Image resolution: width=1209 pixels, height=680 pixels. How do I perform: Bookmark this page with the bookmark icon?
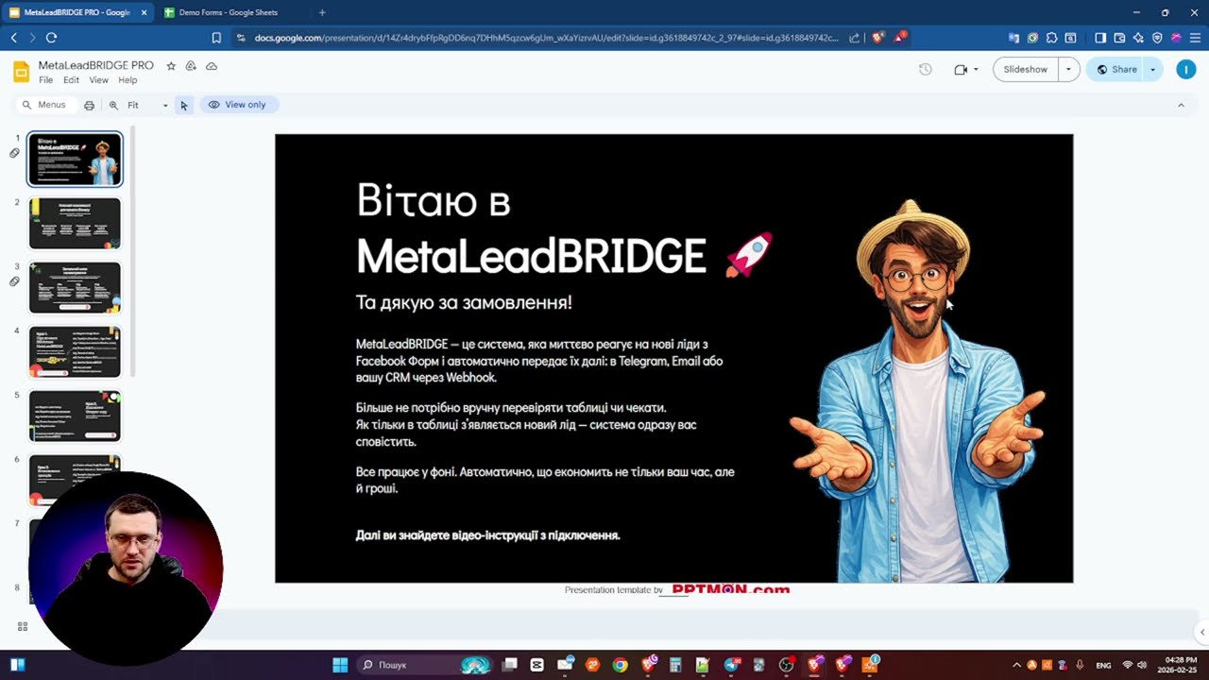[x=216, y=38]
